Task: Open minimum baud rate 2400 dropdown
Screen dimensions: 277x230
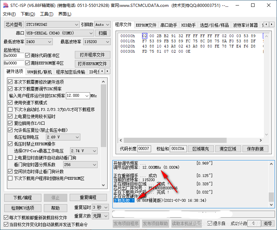Action: point(39,42)
